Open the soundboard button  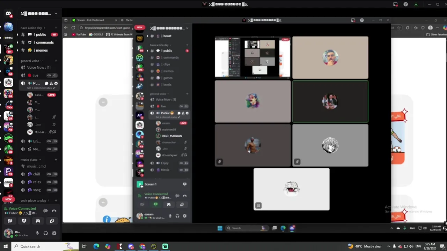point(52,221)
